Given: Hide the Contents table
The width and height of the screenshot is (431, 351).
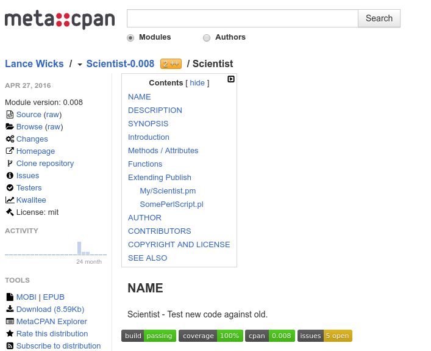Looking at the screenshot, I should (197, 83).
